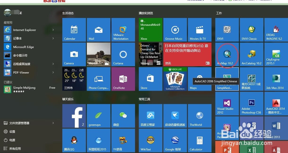Launch the 腾讯QQ tile

click(74, 141)
